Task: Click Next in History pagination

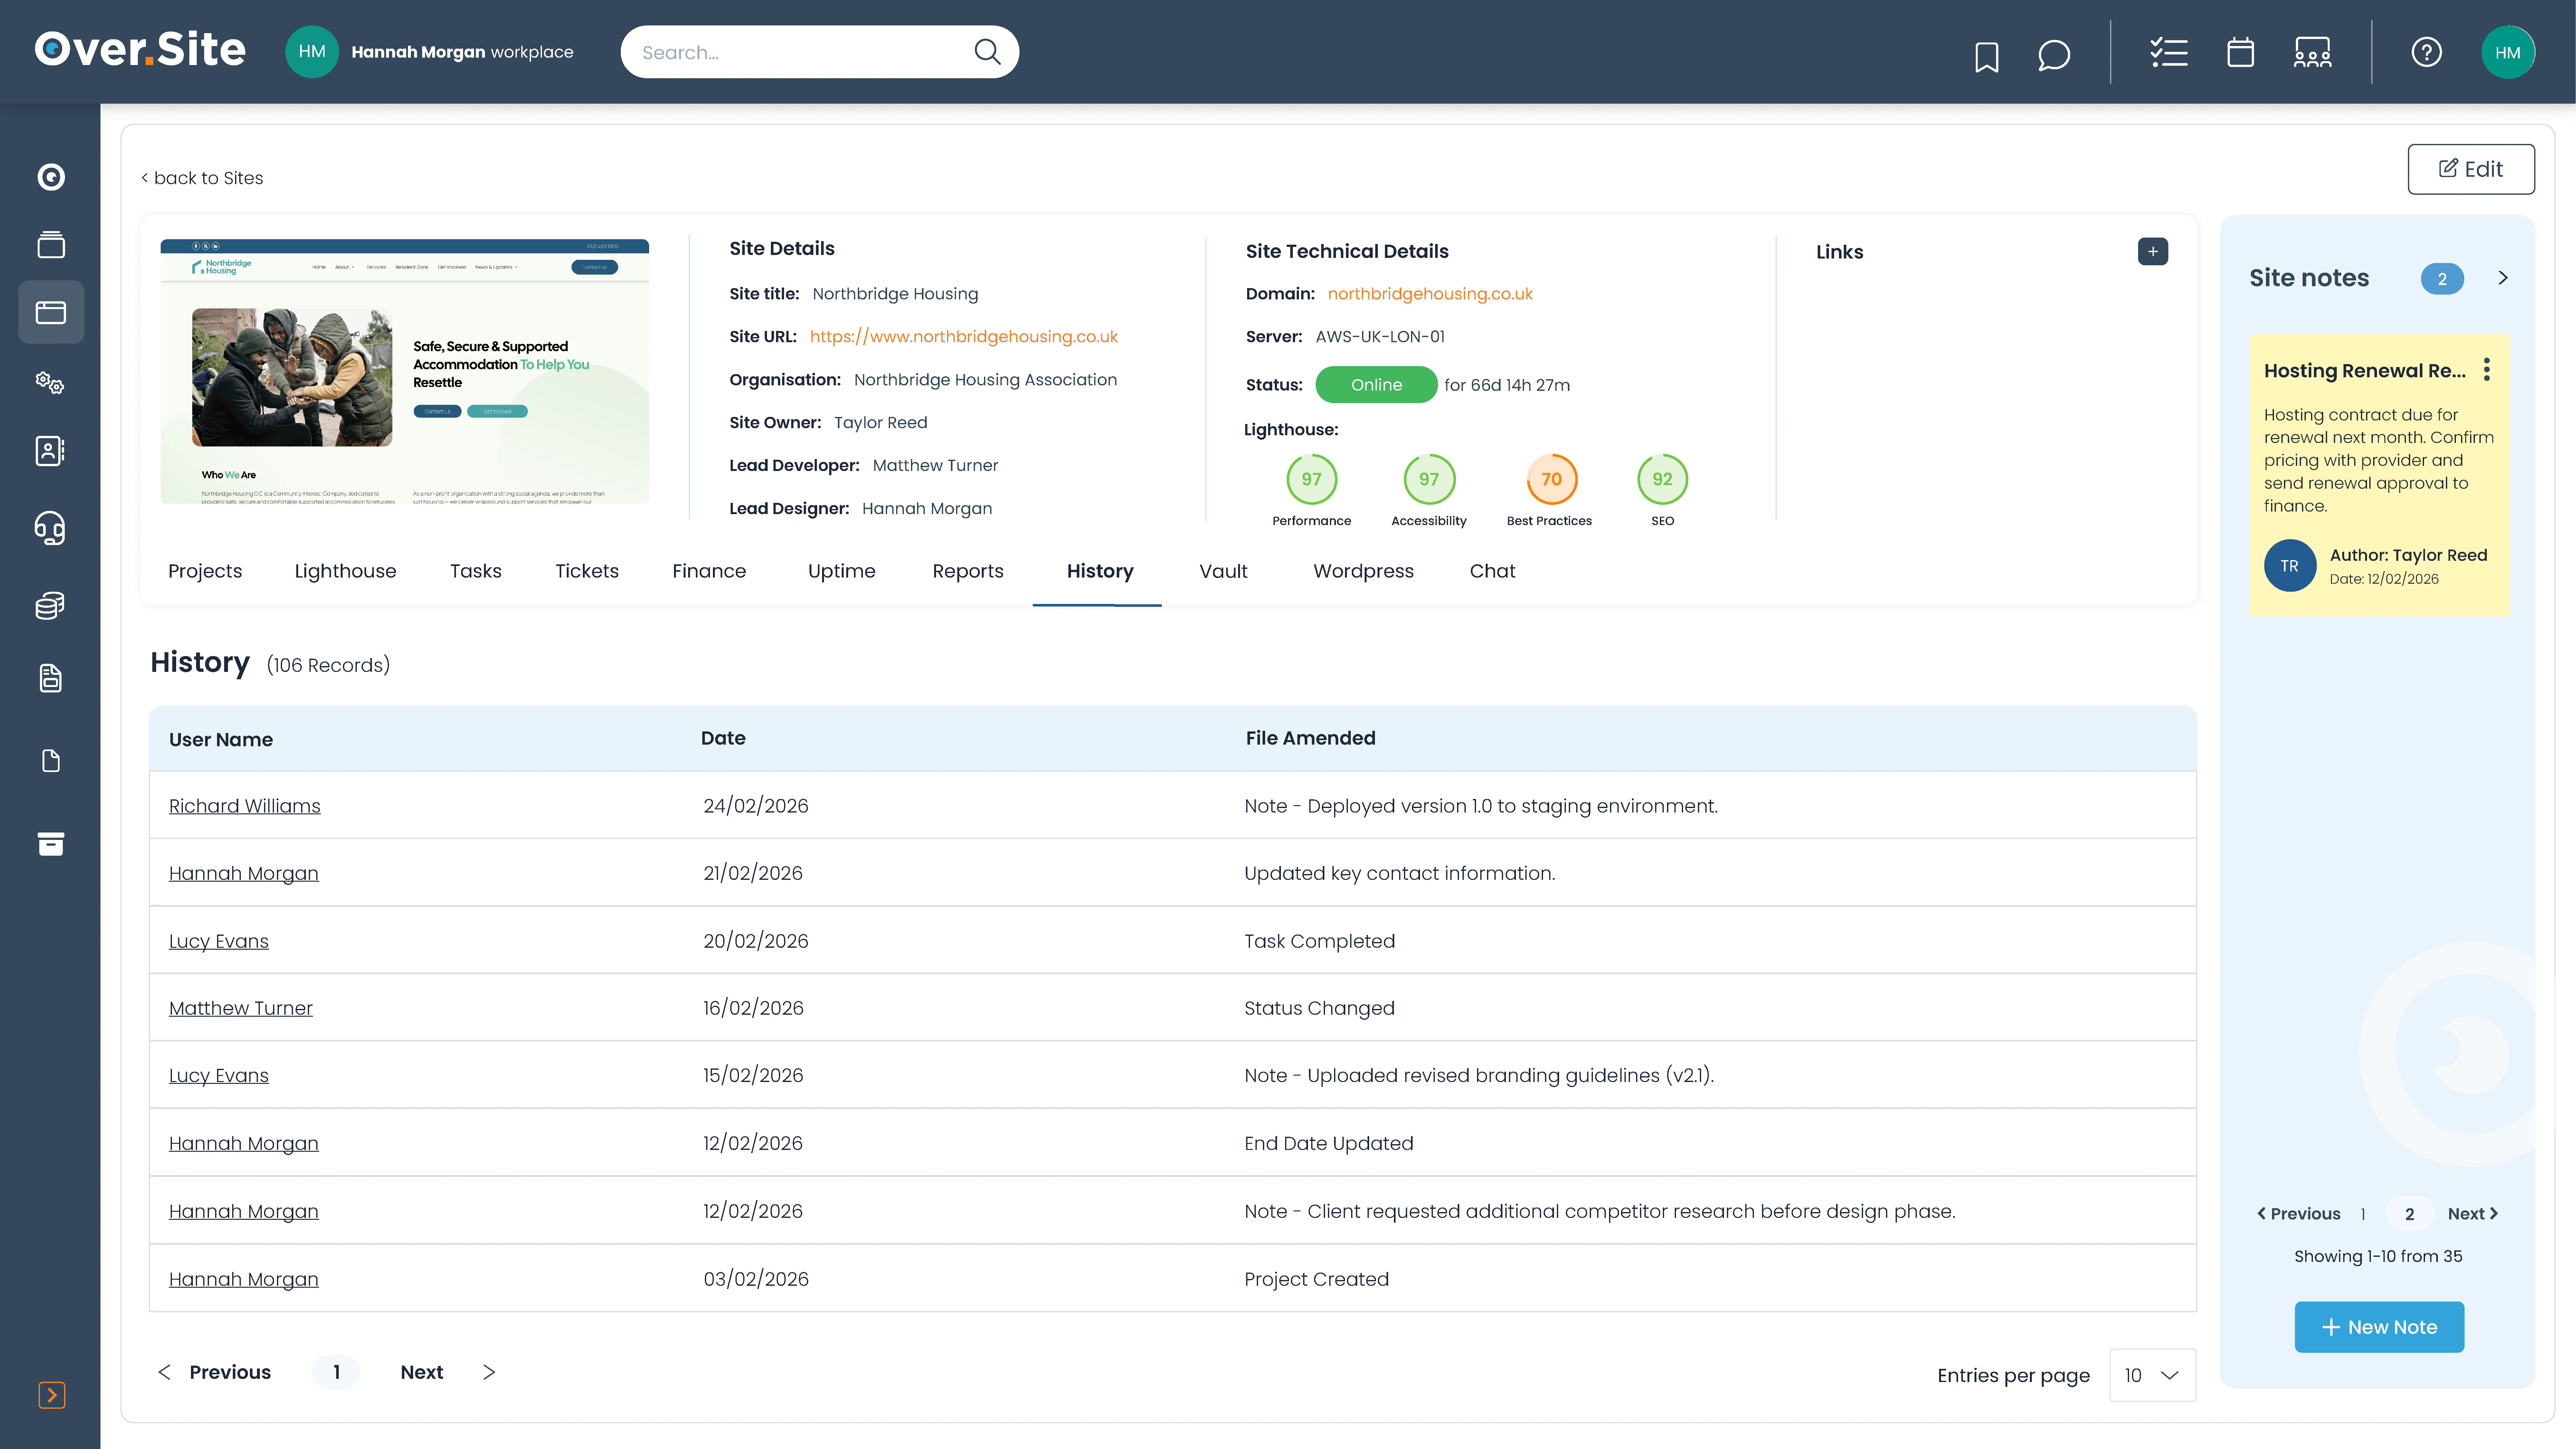Action: pyautogui.click(x=422, y=1372)
